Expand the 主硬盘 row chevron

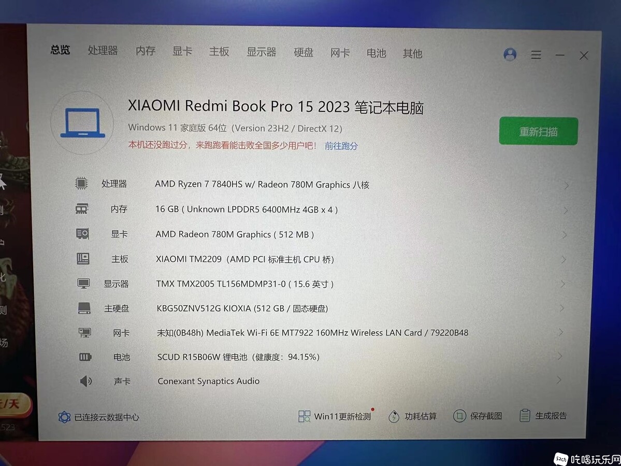pyautogui.click(x=561, y=308)
